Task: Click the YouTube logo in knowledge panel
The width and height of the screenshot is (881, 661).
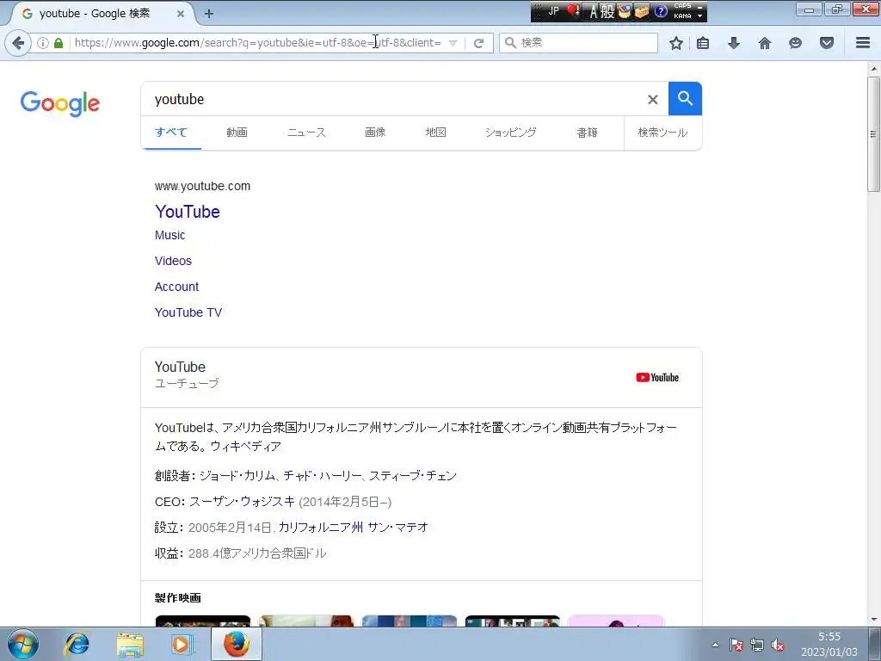Action: (657, 378)
